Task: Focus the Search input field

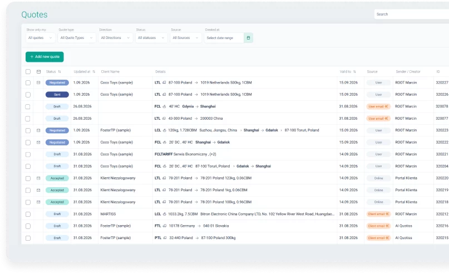Action: pyautogui.click(x=412, y=14)
